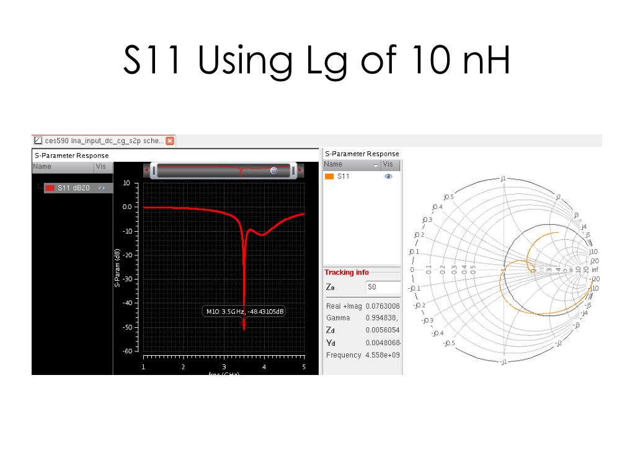Image resolution: width=635 pixels, height=476 pixels.
Task: Click the sort arrow in Smith Name header
Action: (x=375, y=165)
